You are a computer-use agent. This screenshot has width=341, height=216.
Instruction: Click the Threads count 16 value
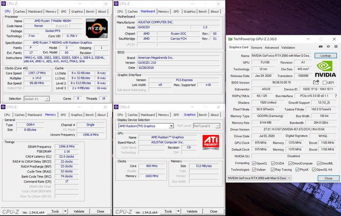[x=104, y=99]
